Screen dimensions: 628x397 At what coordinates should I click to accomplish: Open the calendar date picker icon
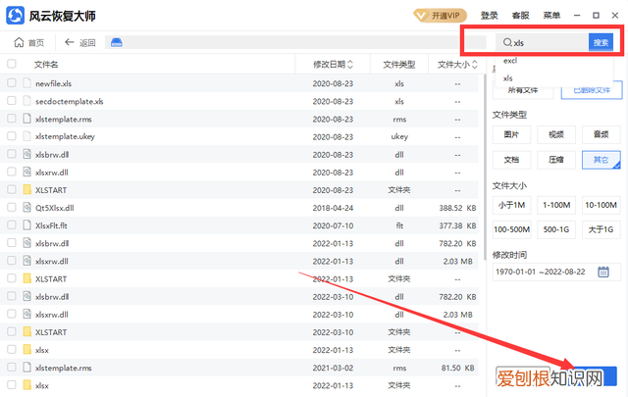point(603,272)
